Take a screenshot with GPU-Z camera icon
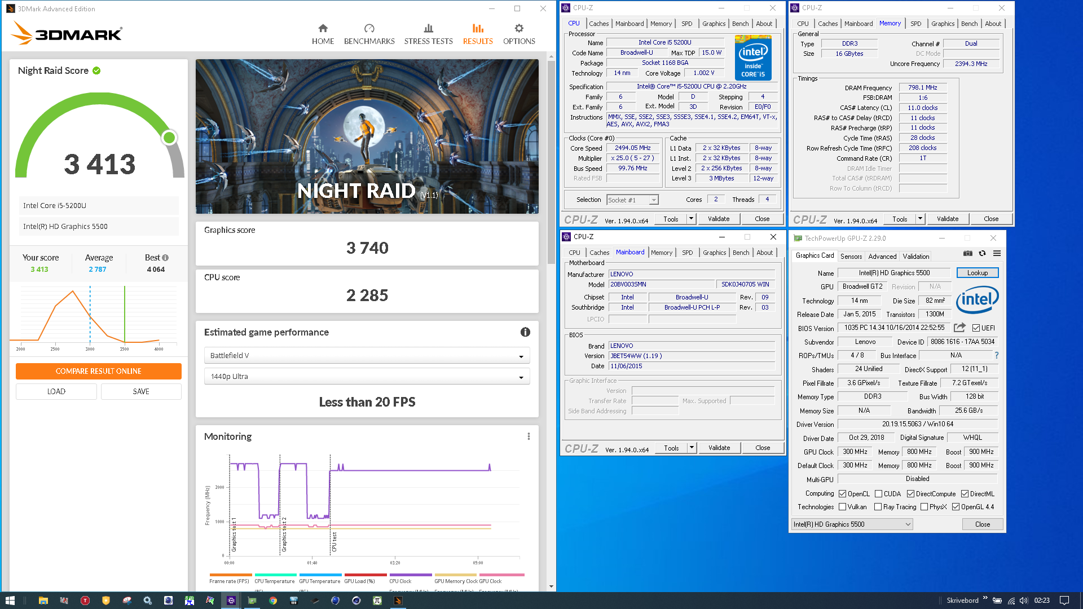 pos(967,254)
